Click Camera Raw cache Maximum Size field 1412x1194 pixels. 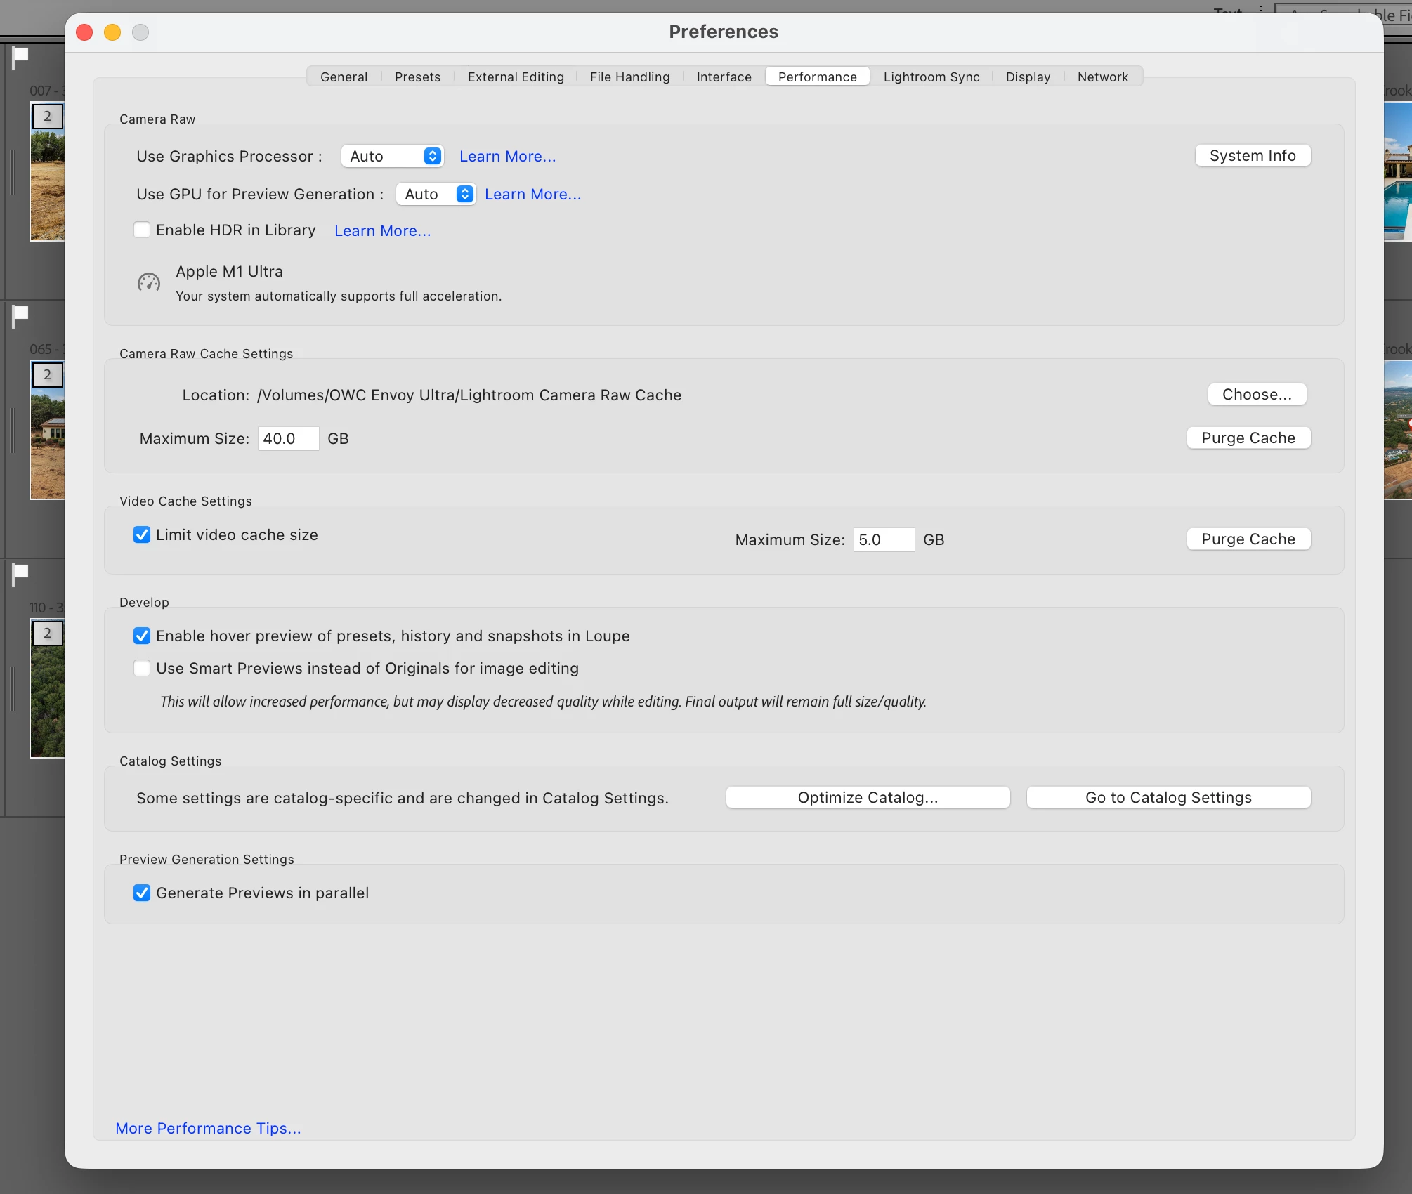tap(288, 439)
